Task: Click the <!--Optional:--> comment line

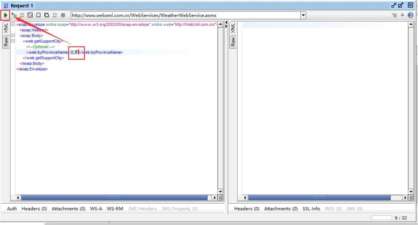Action: pyautogui.click(x=40, y=47)
